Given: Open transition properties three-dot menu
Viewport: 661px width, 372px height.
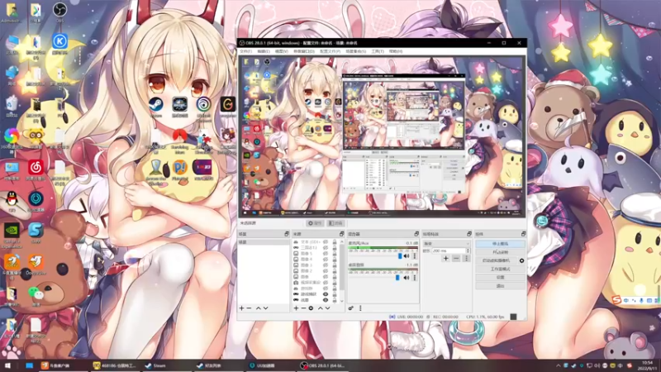Looking at the screenshot, I should click(x=466, y=258).
